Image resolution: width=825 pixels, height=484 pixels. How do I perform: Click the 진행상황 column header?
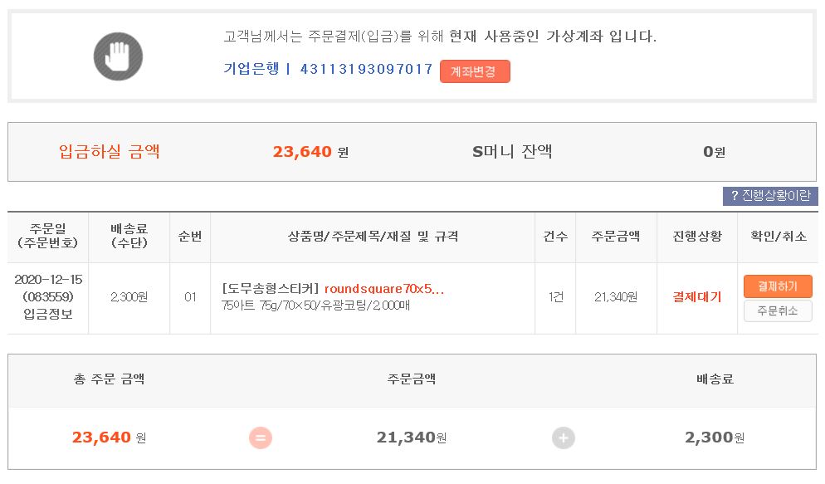coord(696,236)
